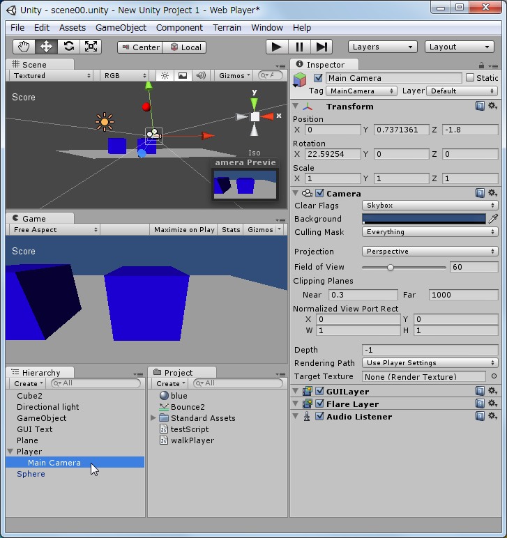The image size is (507, 538).
Task: Open Transform component help icon
Action: (480, 107)
